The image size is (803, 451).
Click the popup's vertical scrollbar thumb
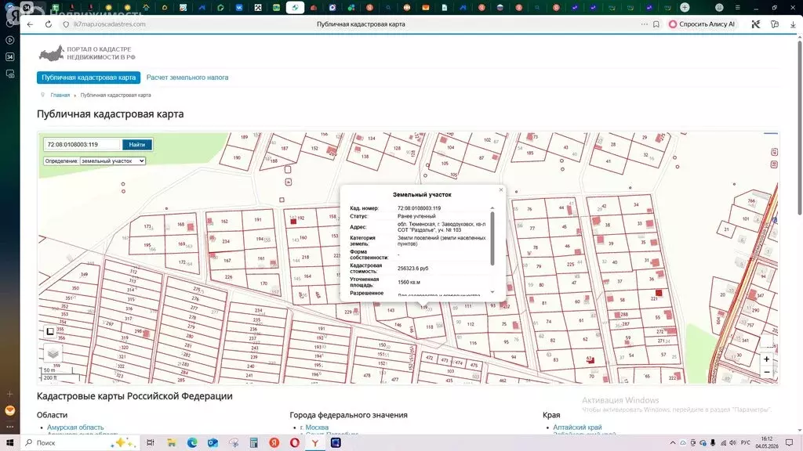coord(492,239)
